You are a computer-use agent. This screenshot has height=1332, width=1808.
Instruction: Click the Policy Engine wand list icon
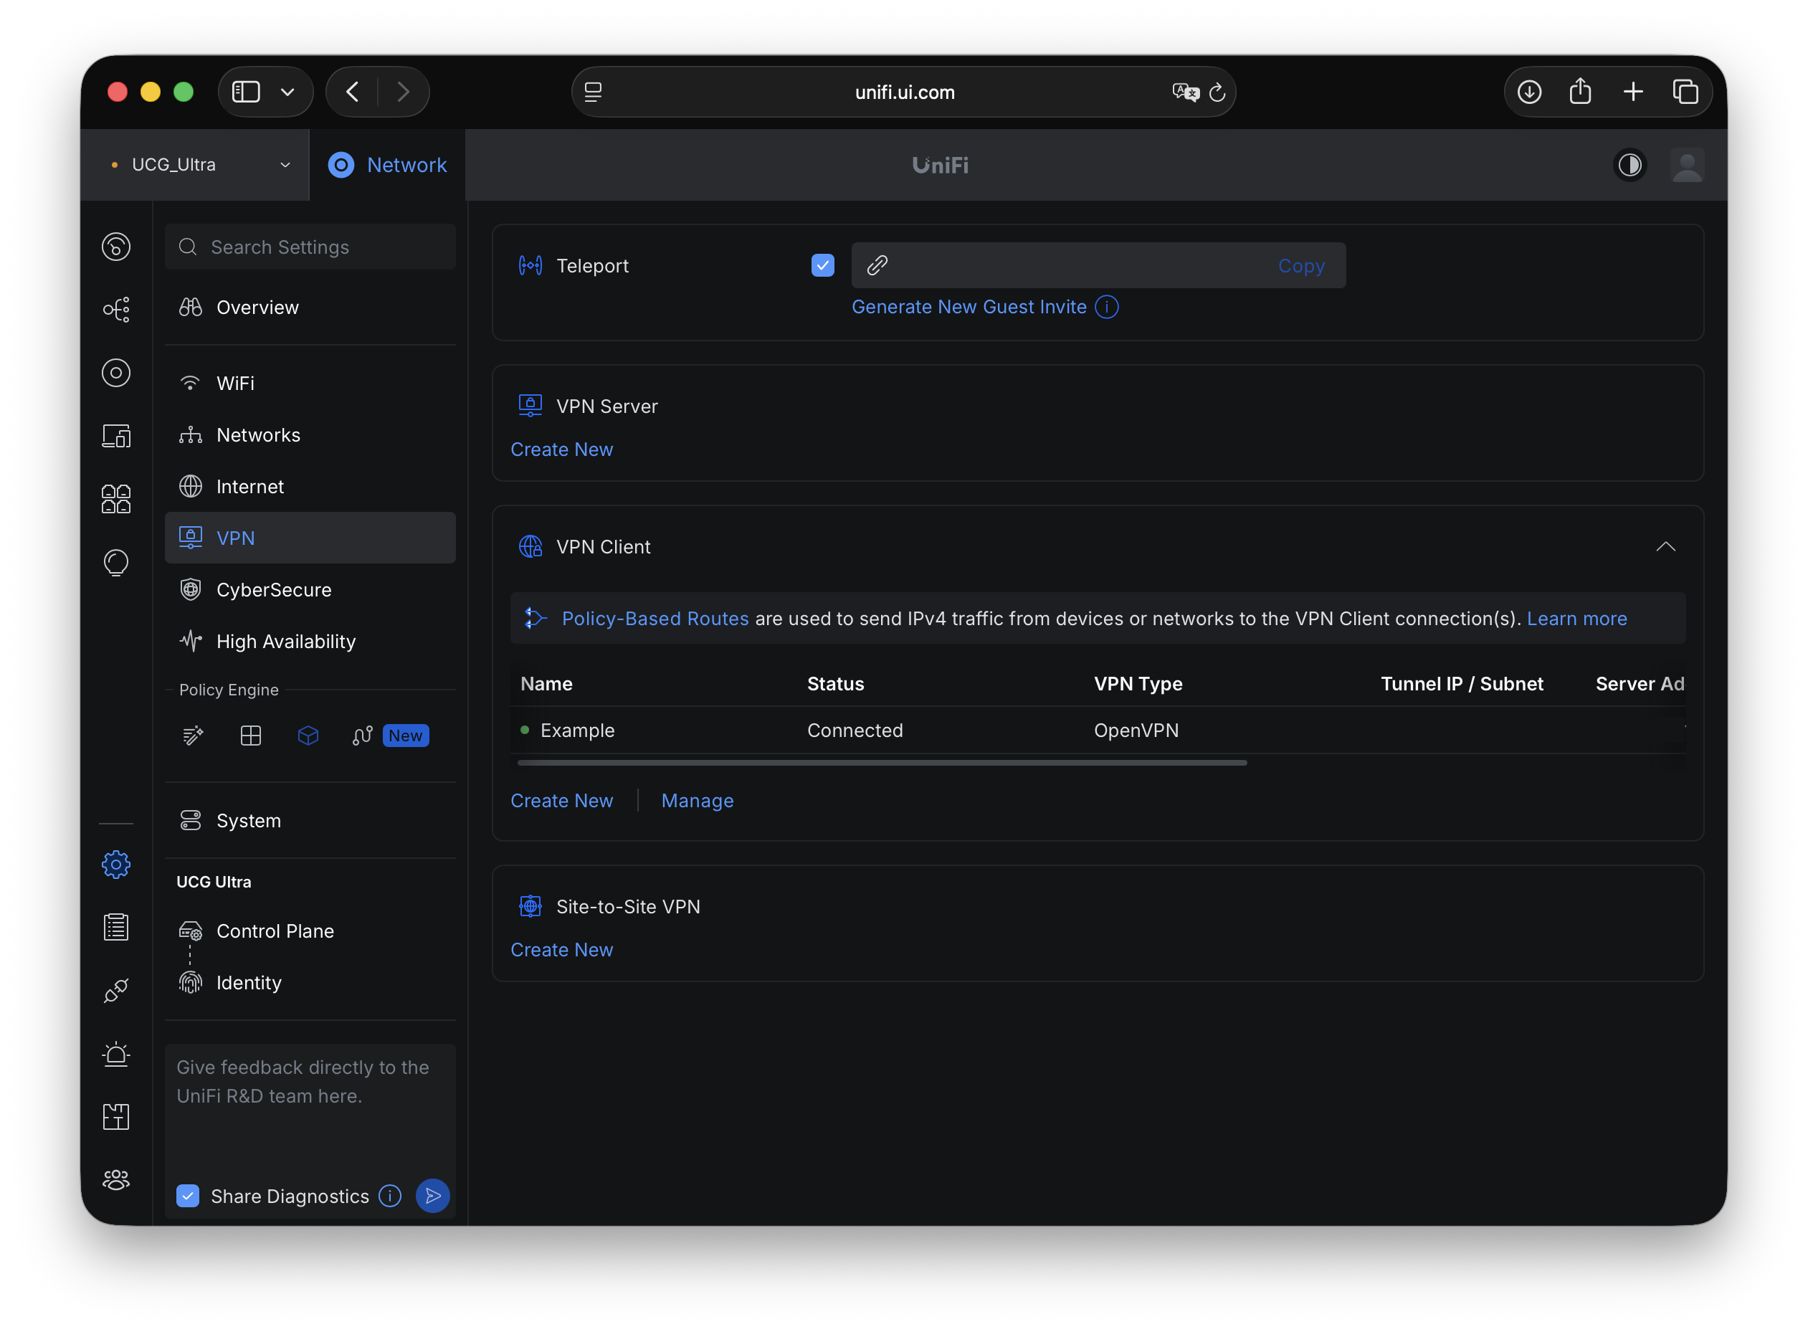click(x=193, y=736)
